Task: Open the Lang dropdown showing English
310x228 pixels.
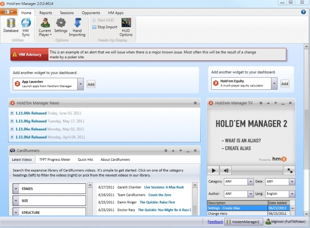Action: pyautogui.click(x=292, y=194)
